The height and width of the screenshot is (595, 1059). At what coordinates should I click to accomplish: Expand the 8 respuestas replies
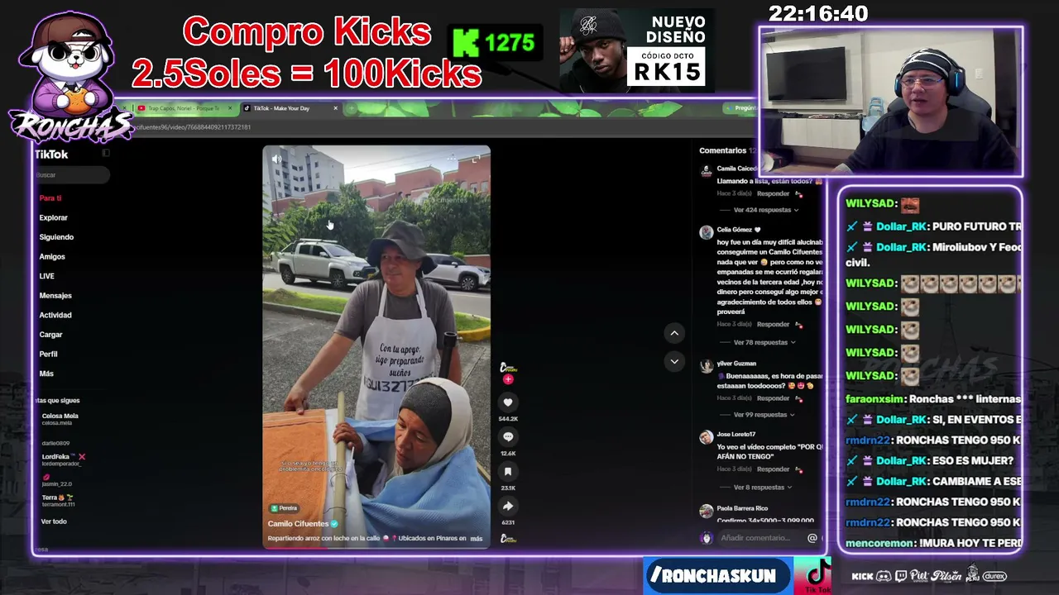point(763,488)
